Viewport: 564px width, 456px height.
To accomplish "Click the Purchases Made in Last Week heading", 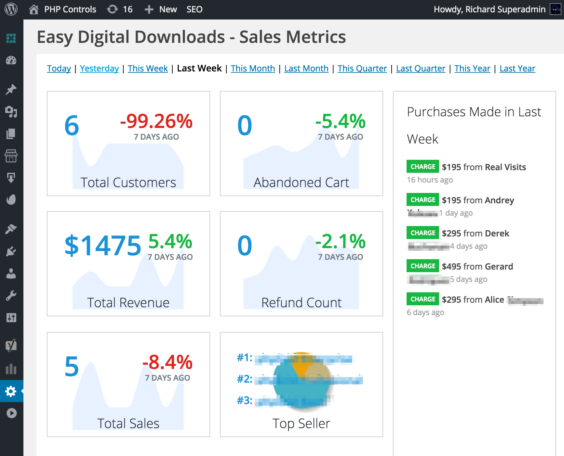I will [x=474, y=125].
